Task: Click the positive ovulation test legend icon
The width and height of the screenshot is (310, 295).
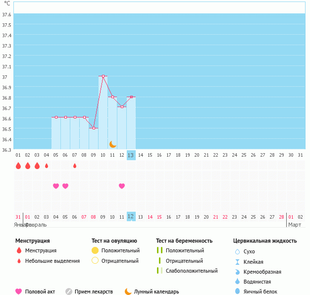Action: point(95,250)
